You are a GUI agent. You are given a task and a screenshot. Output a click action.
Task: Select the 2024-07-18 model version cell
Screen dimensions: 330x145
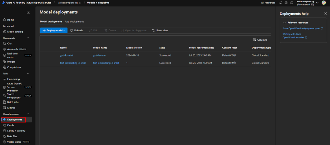(132, 55)
